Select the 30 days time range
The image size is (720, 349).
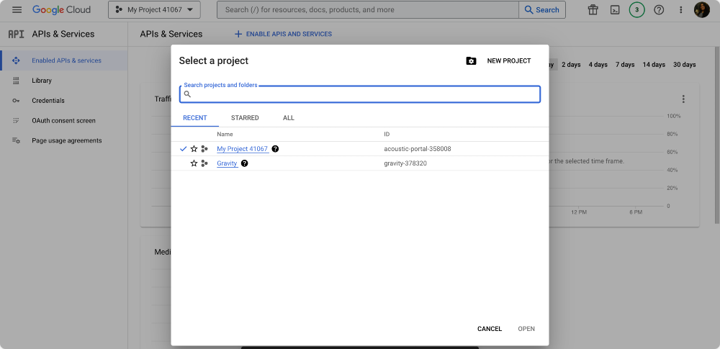point(684,65)
